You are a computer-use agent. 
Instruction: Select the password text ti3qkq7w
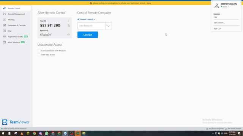[x=46, y=34]
